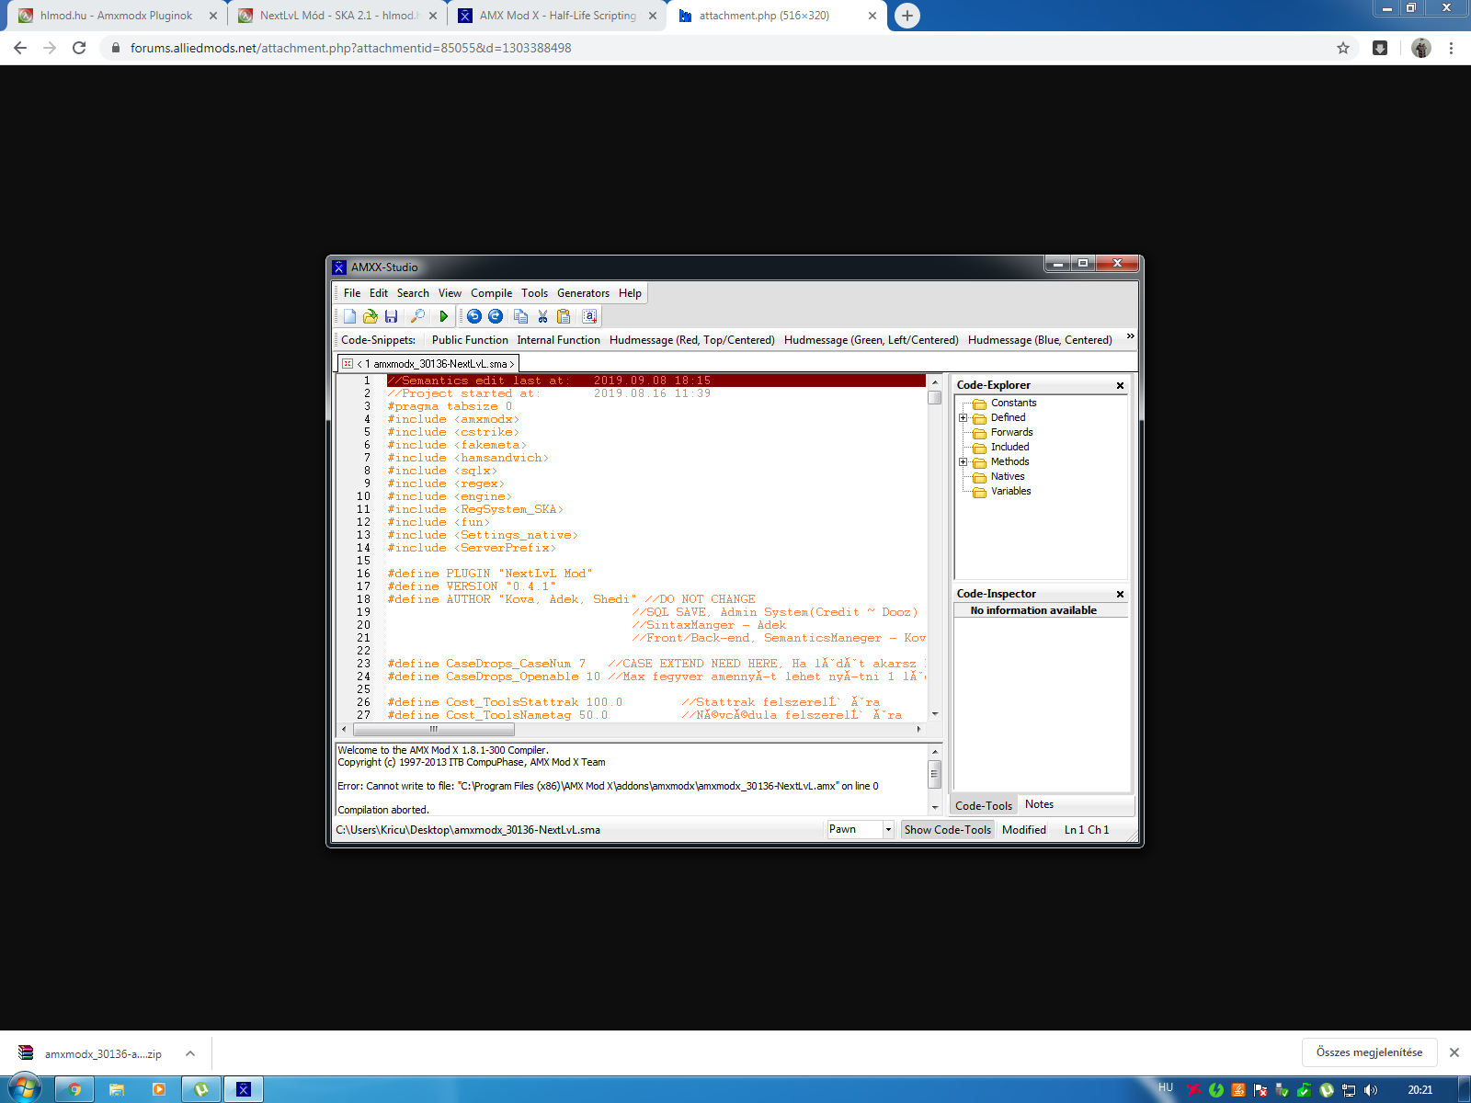Click the Save floppy disk icon

coord(391,316)
